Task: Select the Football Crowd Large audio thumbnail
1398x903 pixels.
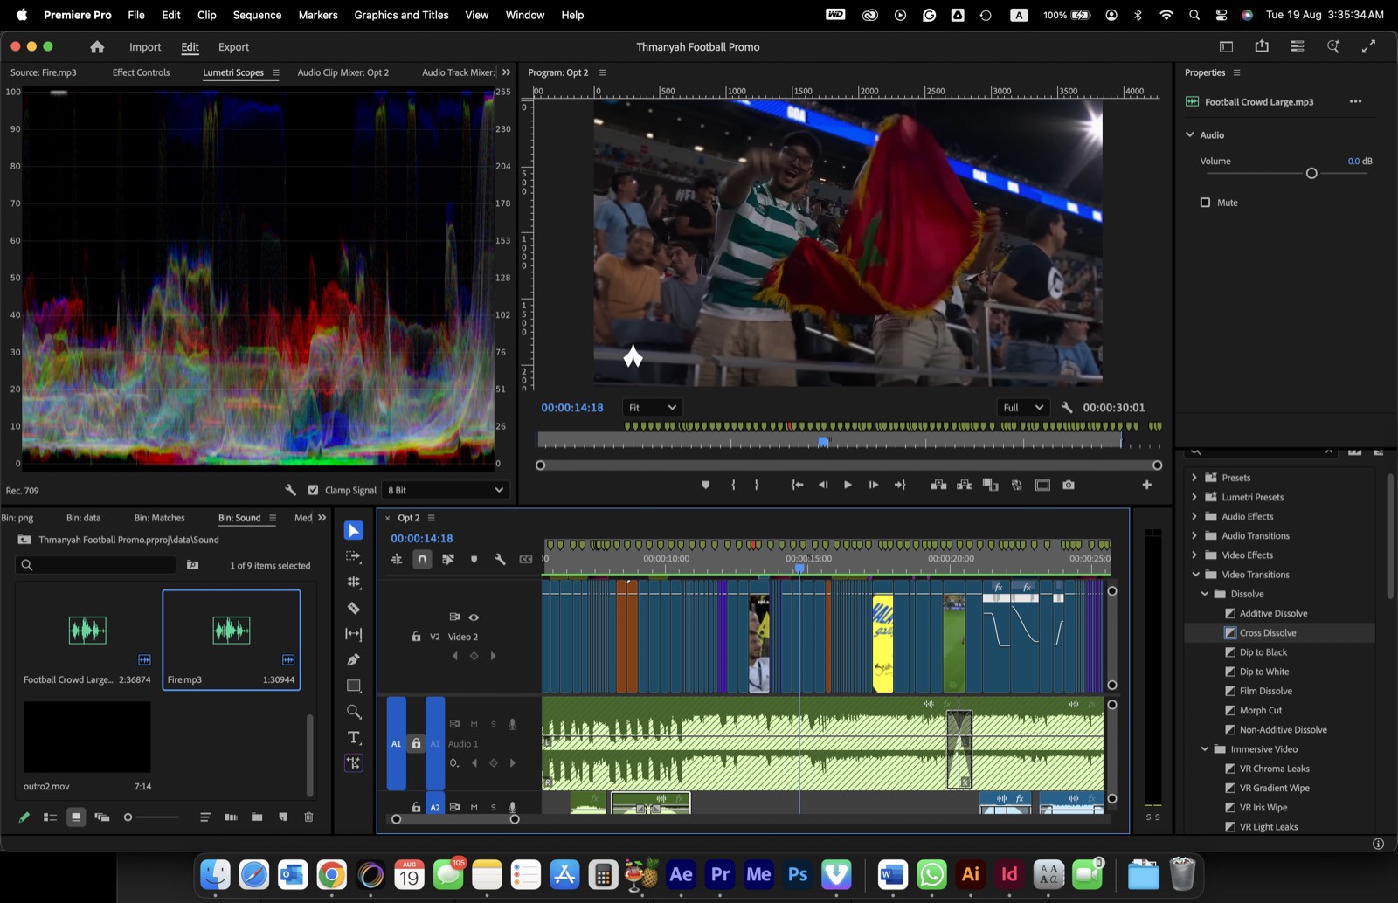Action: pos(87,630)
